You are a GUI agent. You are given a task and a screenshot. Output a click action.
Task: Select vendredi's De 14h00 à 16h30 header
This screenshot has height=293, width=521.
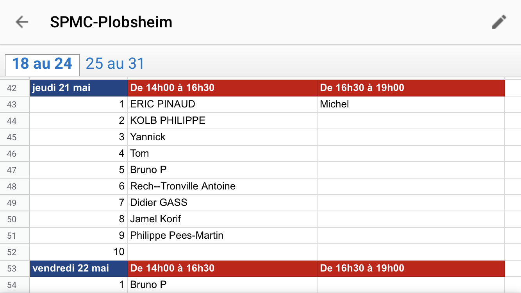pyautogui.click(x=222, y=268)
